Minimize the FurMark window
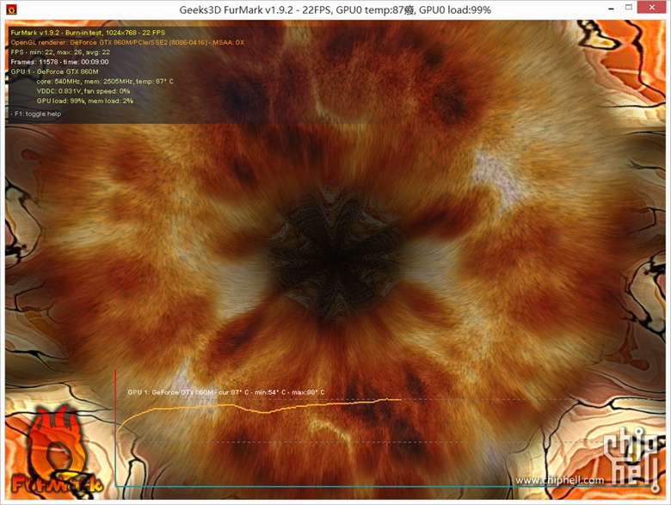The height and width of the screenshot is (505, 671). click(x=612, y=8)
